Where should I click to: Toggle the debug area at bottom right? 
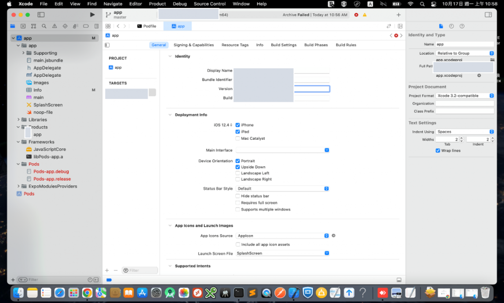399,280
